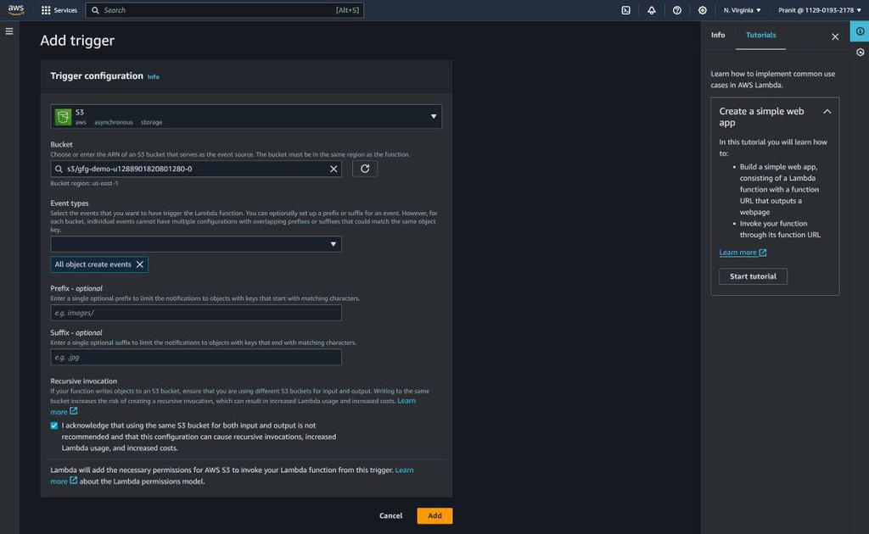Click the 'Bucket region: us-east-1' text
869x534 pixels.
(x=84, y=183)
